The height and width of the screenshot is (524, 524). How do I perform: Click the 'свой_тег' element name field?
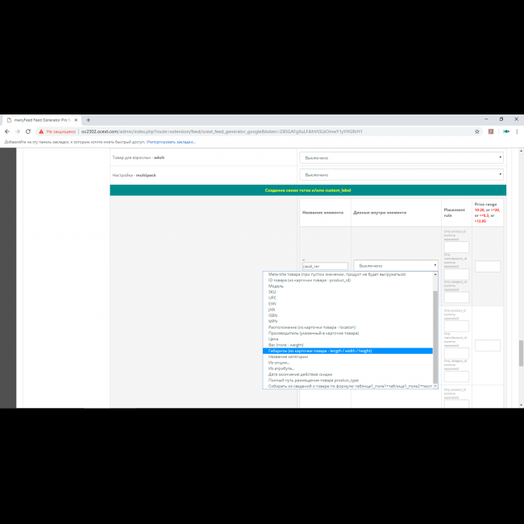coord(324,265)
